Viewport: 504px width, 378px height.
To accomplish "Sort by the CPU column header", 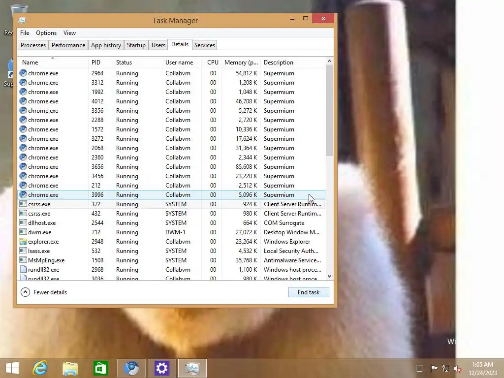I will (x=212, y=63).
